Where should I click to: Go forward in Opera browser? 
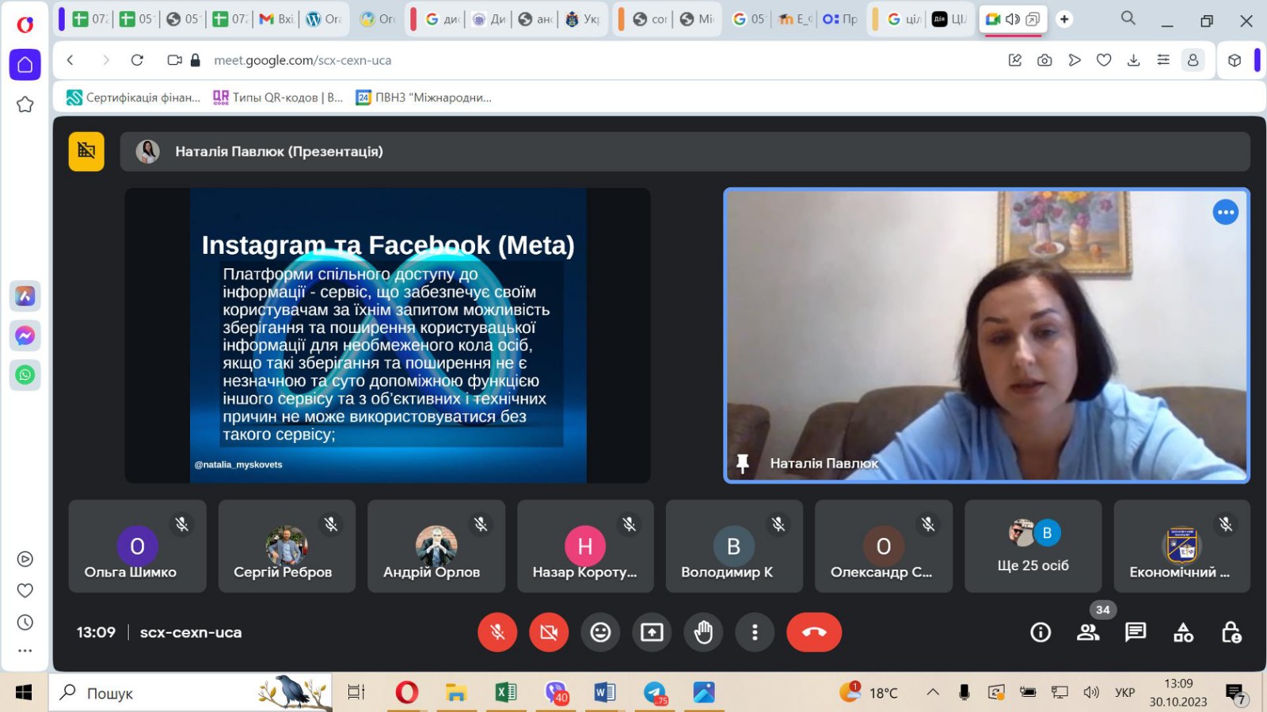[105, 60]
